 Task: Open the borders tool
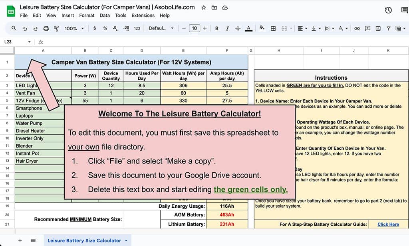[x=273, y=28]
